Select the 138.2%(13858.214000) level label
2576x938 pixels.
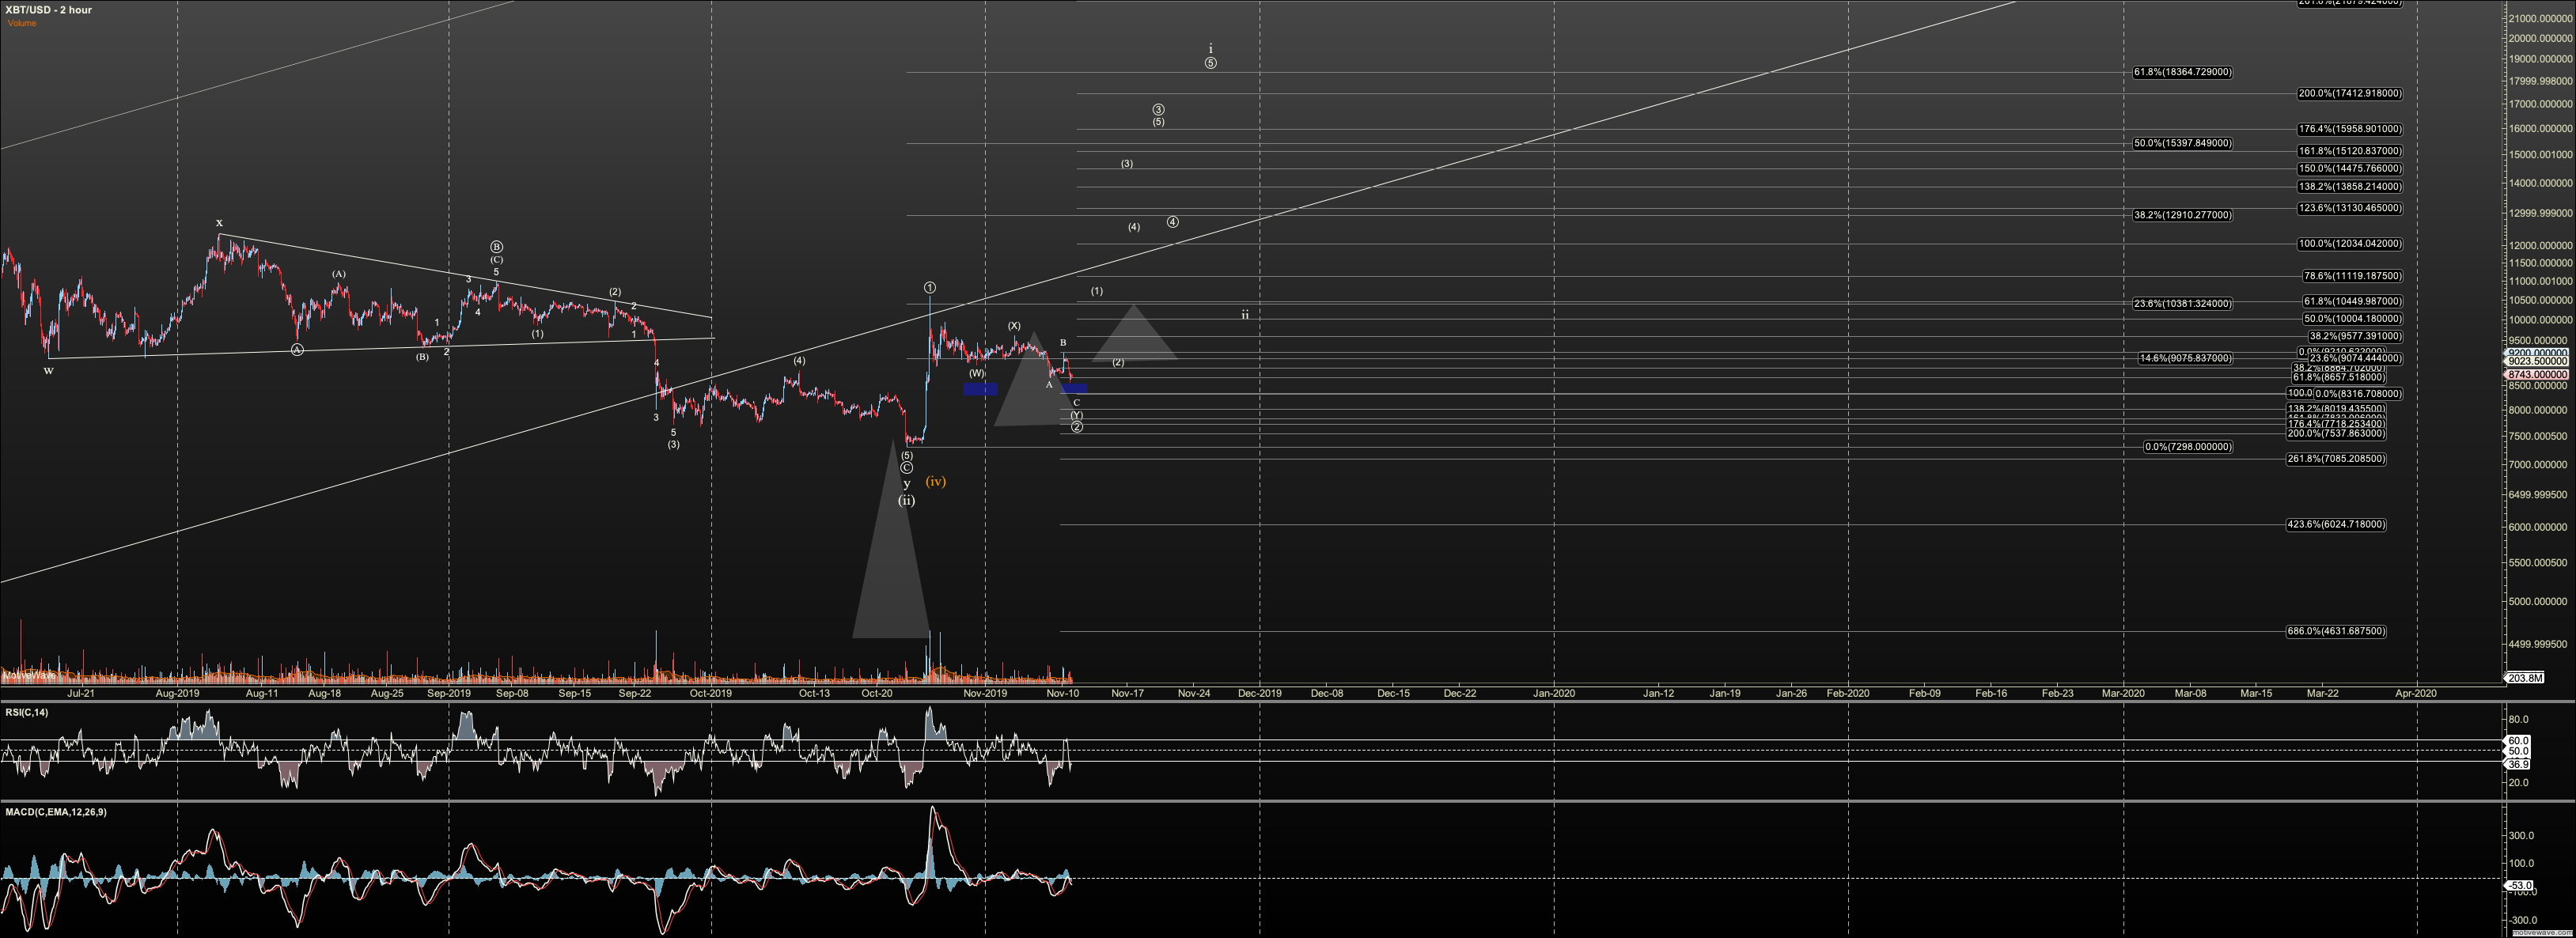(x=2350, y=187)
